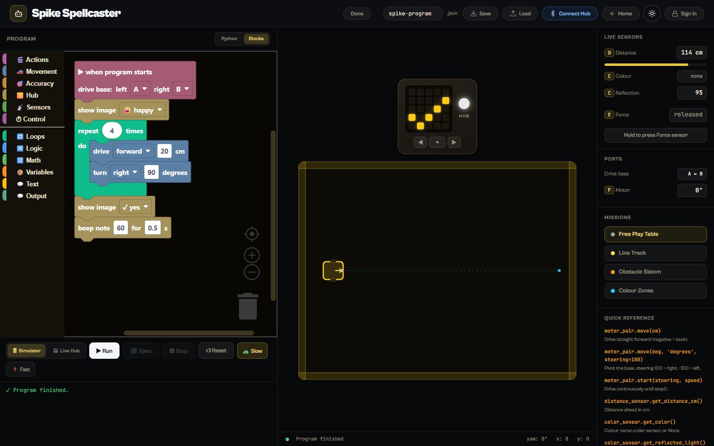Click the drive distance 20 field

[164, 151]
